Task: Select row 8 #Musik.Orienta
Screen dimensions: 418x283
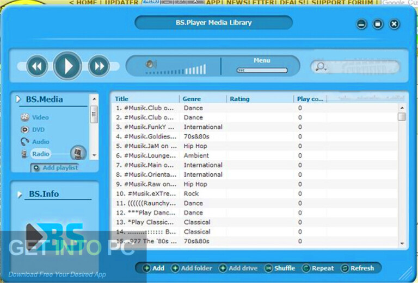Action: [x=255, y=175]
